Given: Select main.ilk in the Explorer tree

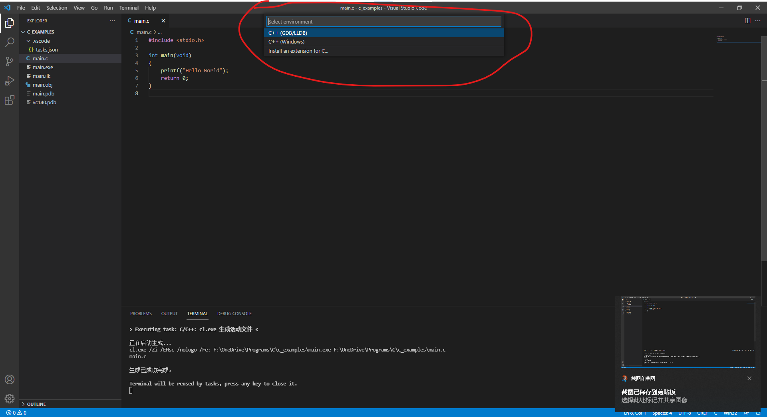Looking at the screenshot, I should [x=70, y=76].
